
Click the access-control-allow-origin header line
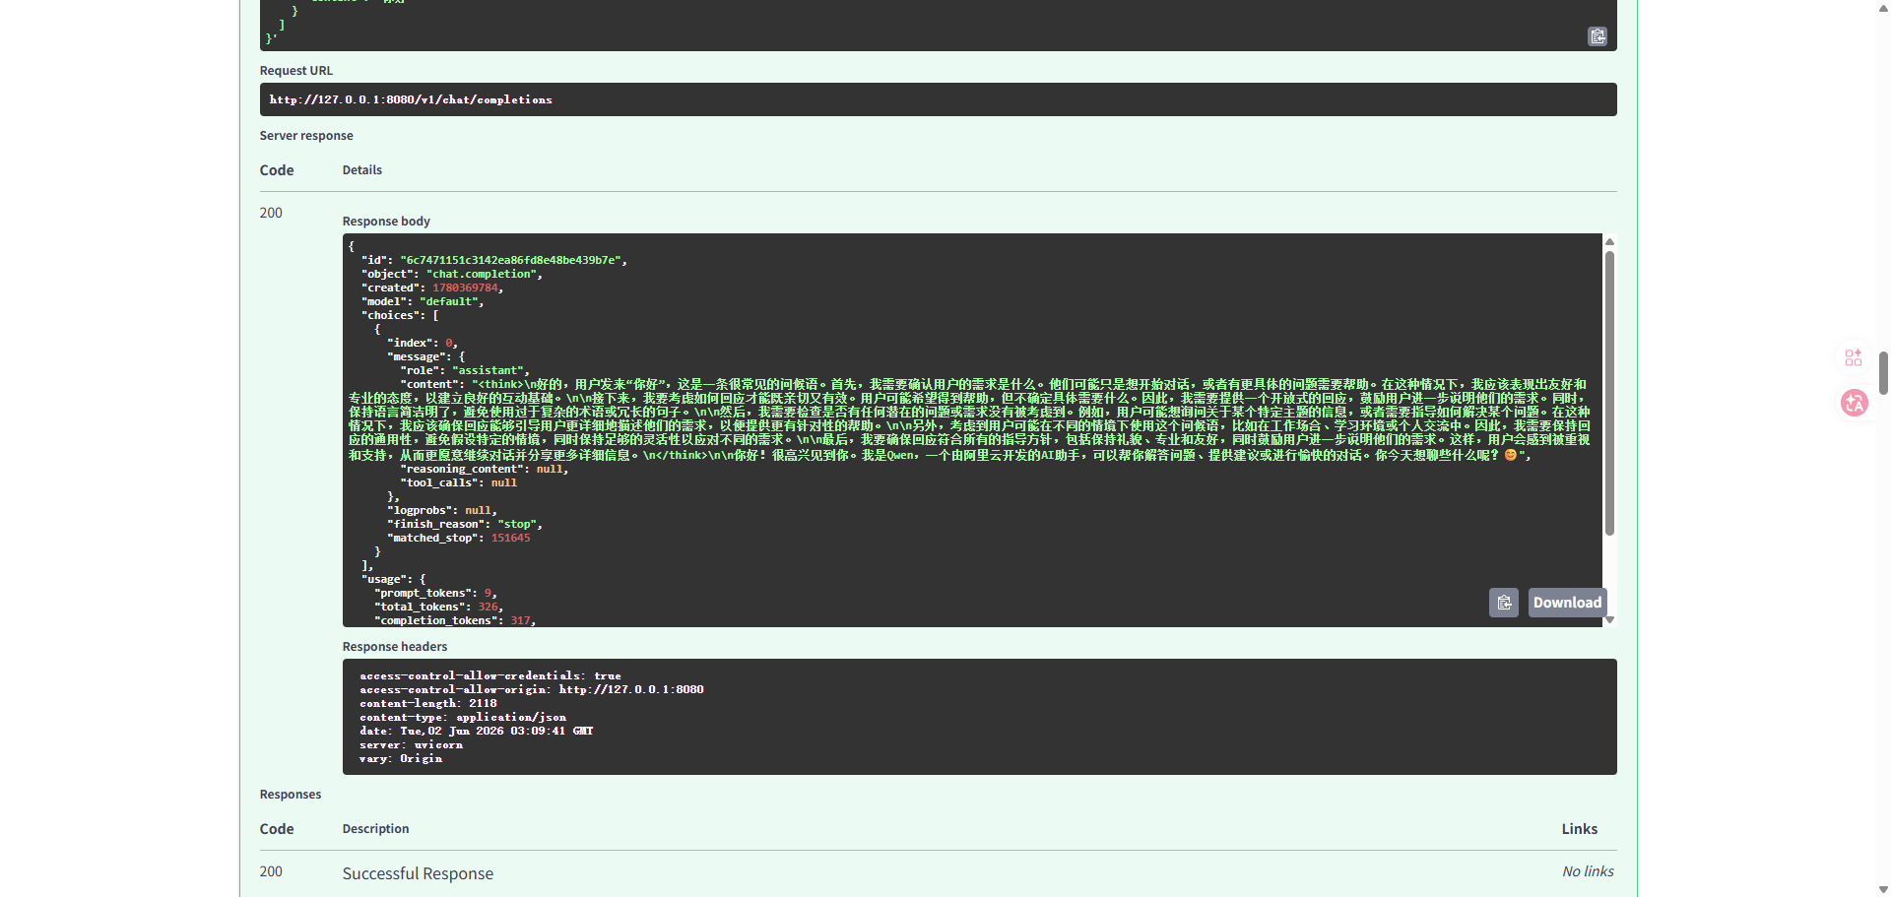point(532,689)
